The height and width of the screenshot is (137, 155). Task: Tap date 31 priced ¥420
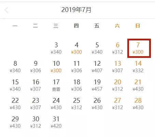56,122
